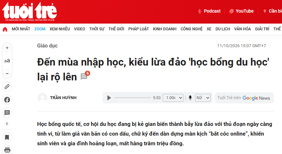
Task: Open the VĂN HÓA section
Action: 242,29
